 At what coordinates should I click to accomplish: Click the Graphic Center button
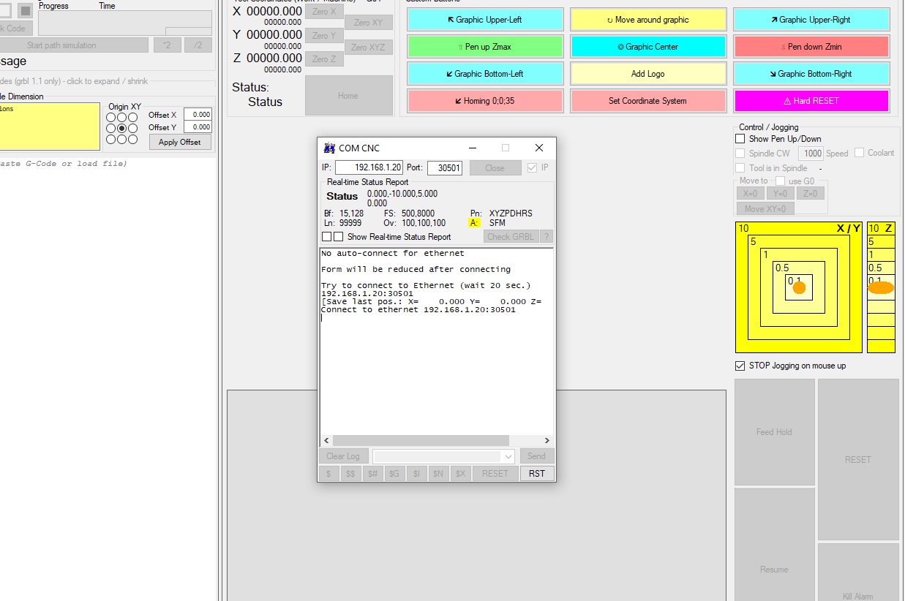click(x=648, y=47)
